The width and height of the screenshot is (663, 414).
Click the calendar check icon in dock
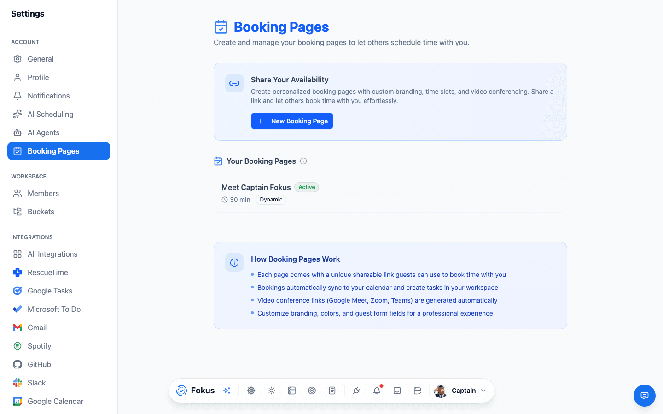[x=417, y=391]
